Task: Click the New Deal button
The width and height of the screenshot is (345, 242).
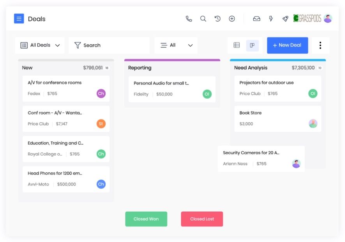Action: pos(288,45)
